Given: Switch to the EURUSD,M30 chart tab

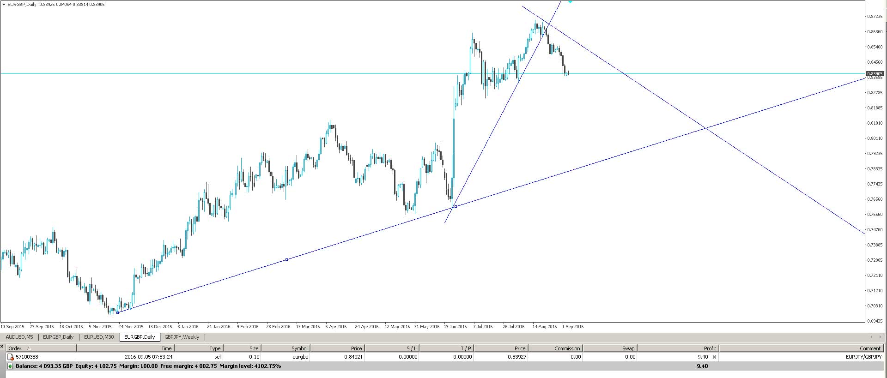Looking at the screenshot, I should (99, 337).
